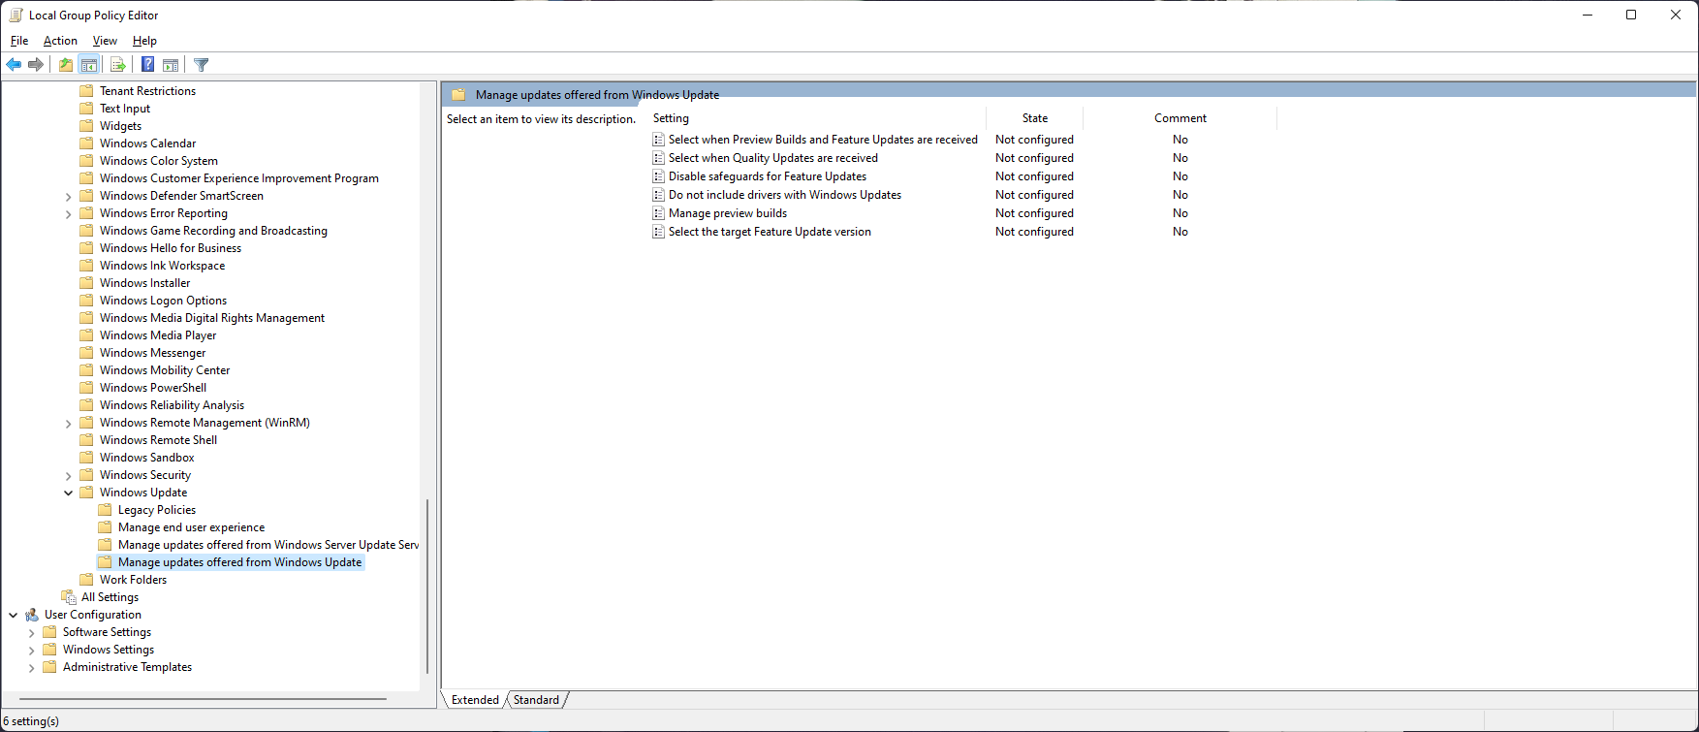The width and height of the screenshot is (1699, 732).
Task: Select Windows Mobility Center tree item
Action: pos(165,370)
